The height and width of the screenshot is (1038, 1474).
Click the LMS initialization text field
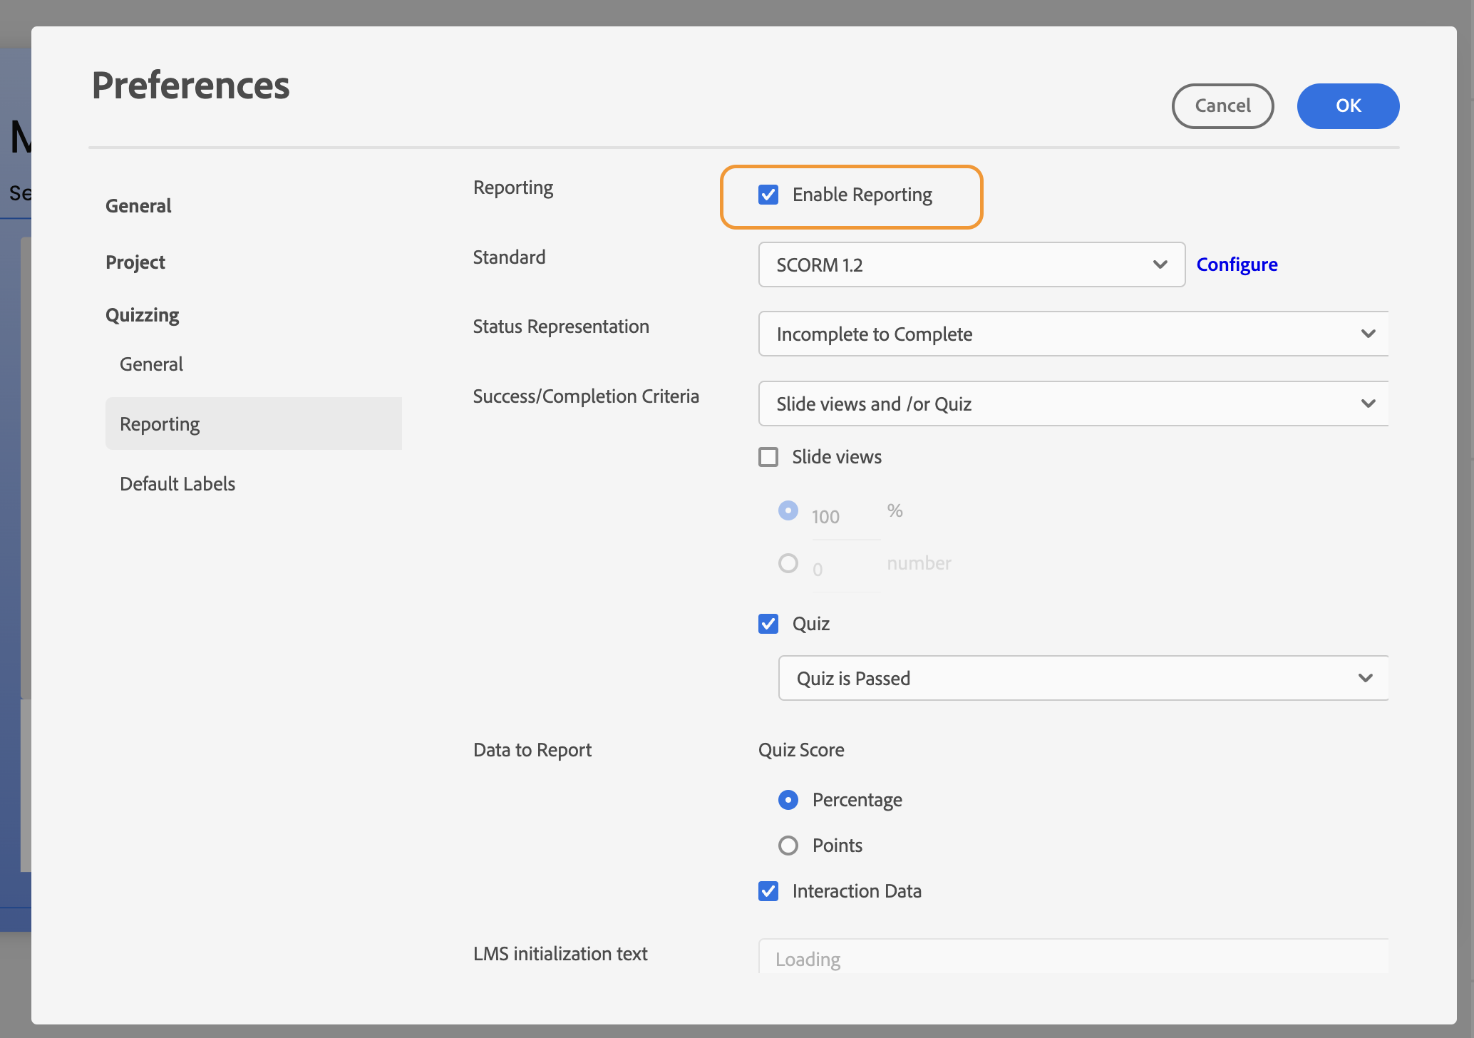tap(1073, 959)
